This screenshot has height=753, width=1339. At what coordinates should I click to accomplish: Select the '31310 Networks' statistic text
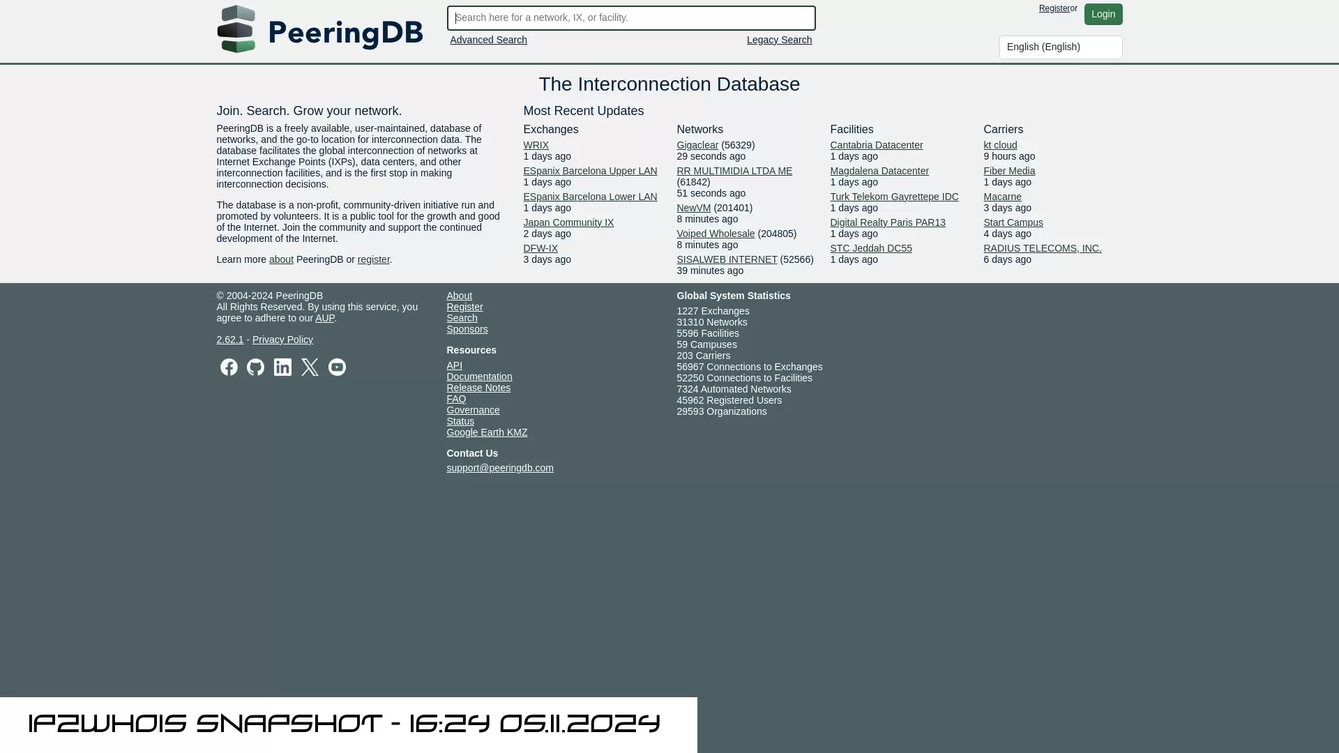pos(711,322)
